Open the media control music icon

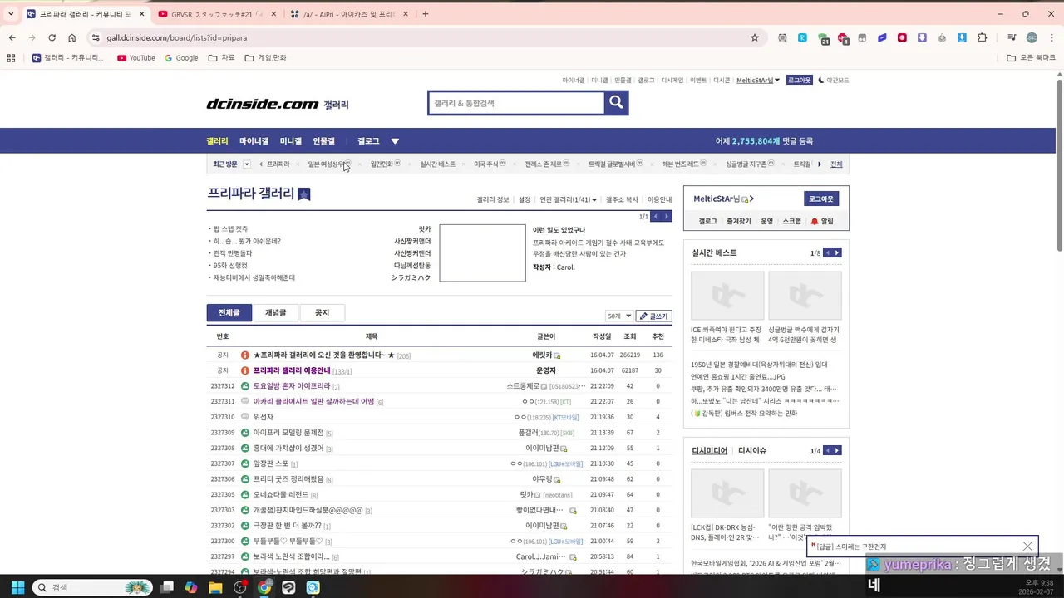click(x=1012, y=37)
